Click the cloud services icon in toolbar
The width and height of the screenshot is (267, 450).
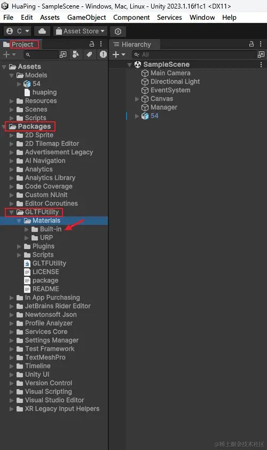(42, 31)
